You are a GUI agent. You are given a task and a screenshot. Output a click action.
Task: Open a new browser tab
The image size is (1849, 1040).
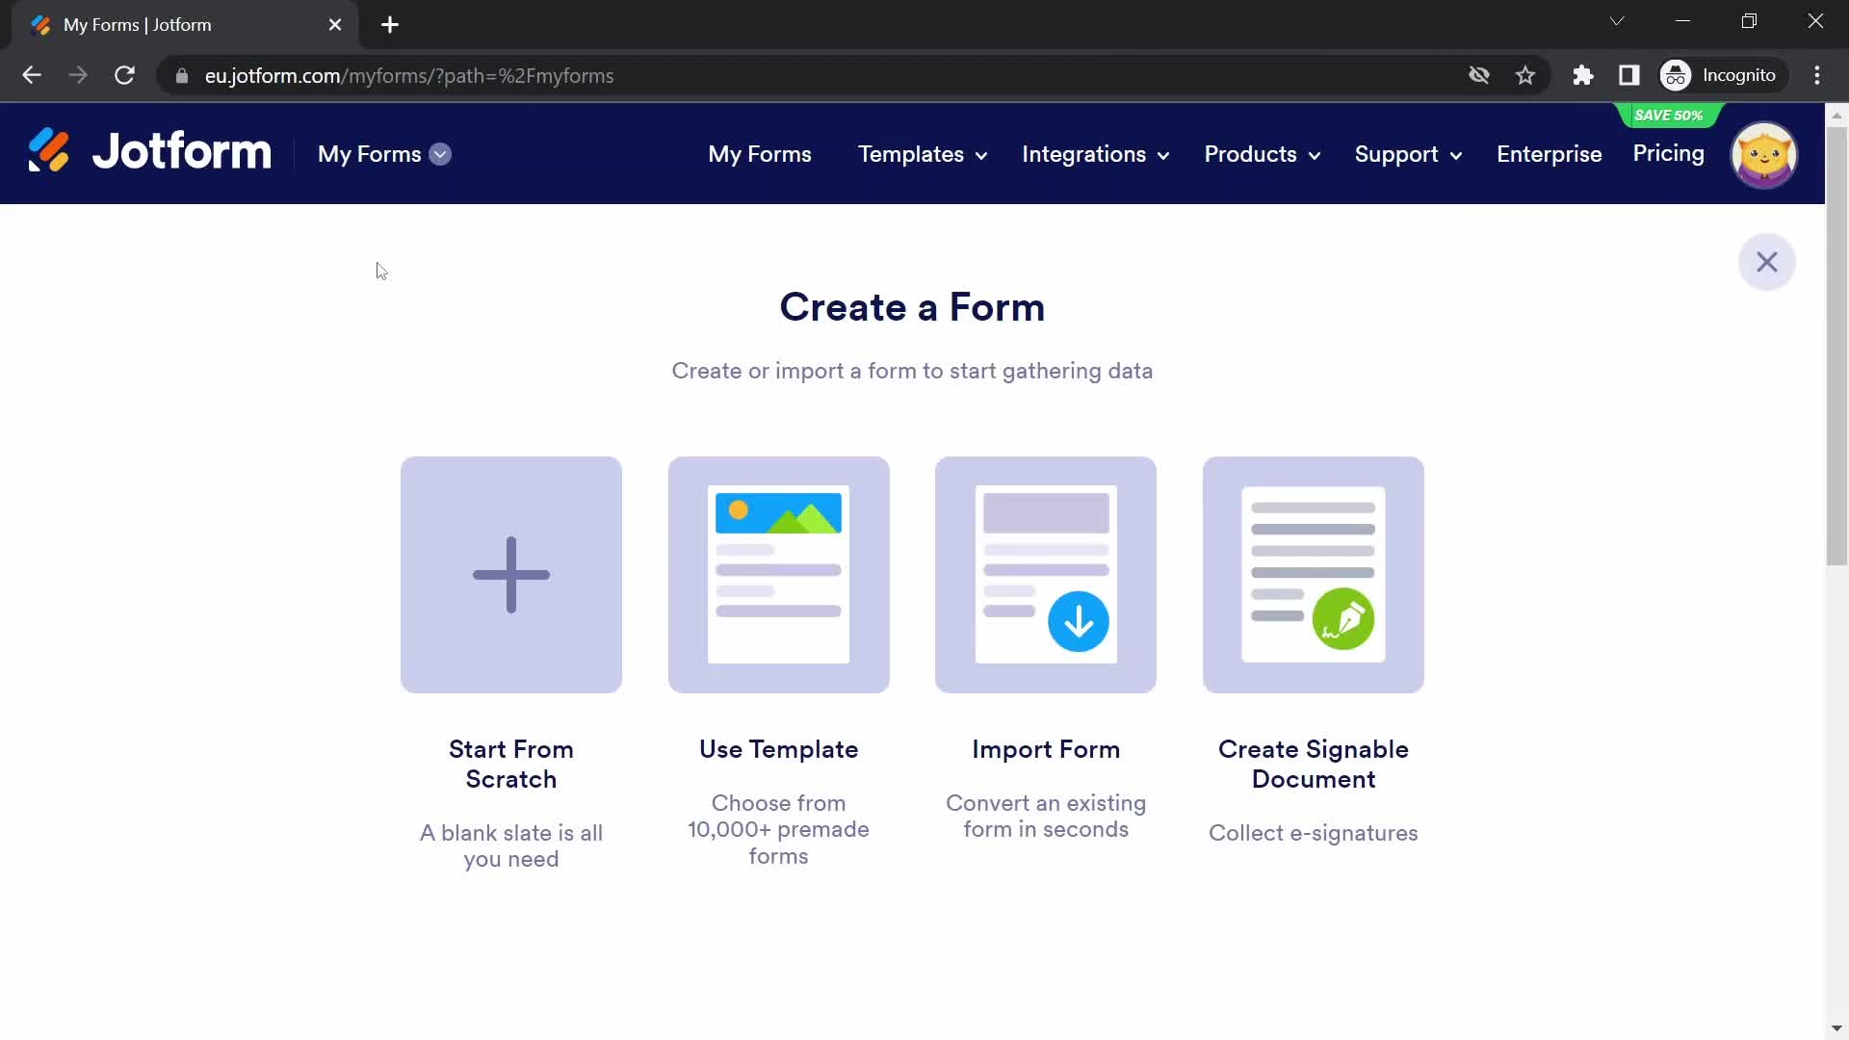click(x=390, y=25)
